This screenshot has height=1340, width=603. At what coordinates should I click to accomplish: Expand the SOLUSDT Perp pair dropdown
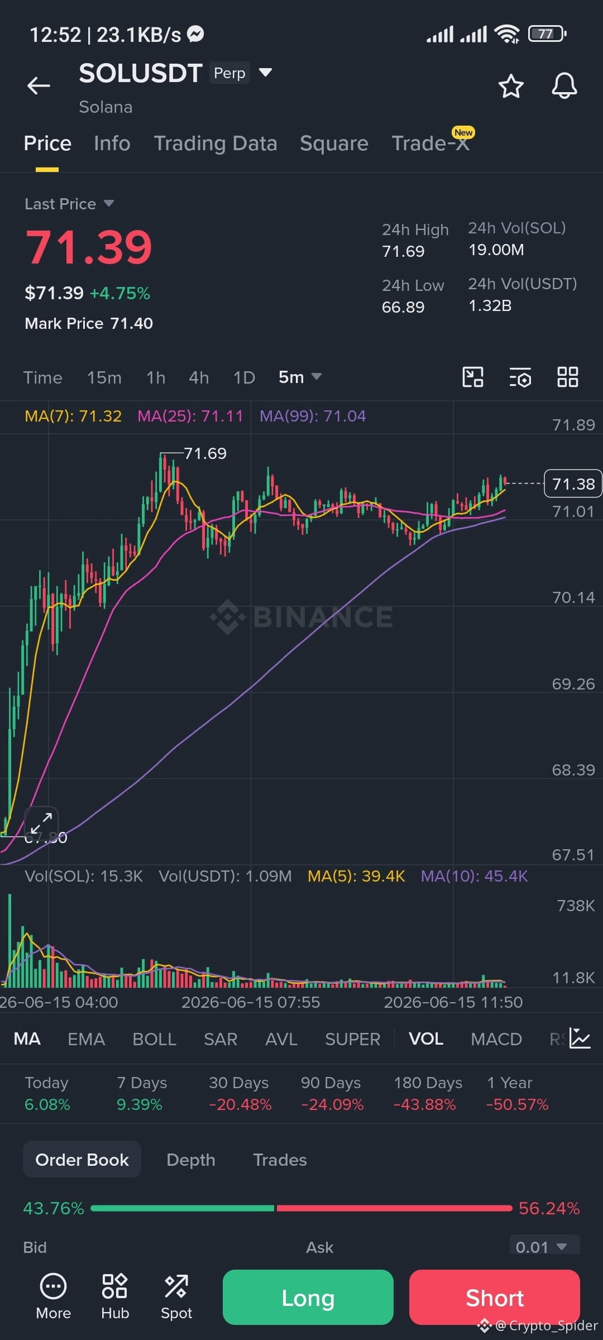click(265, 73)
